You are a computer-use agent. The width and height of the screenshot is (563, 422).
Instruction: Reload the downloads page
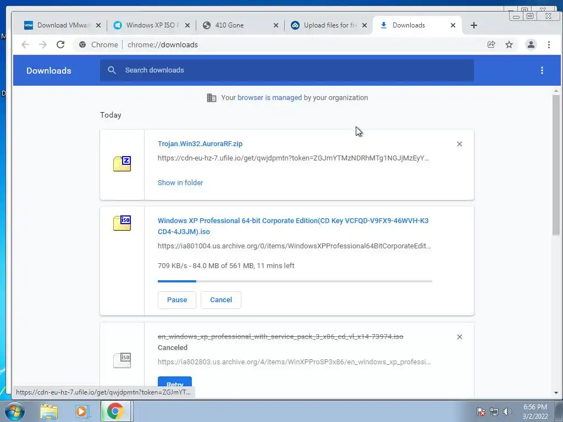coord(60,45)
